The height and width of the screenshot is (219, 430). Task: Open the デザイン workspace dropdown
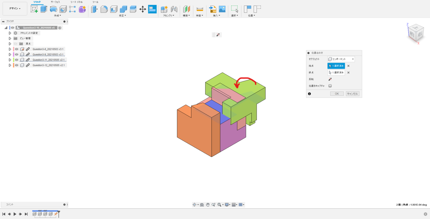click(x=15, y=8)
